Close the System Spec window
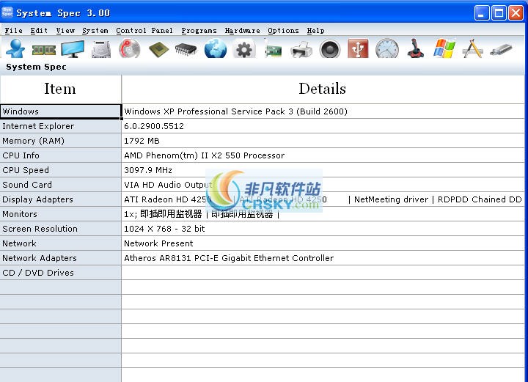Viewport: 528px width, 382px height. coord(516,13)
